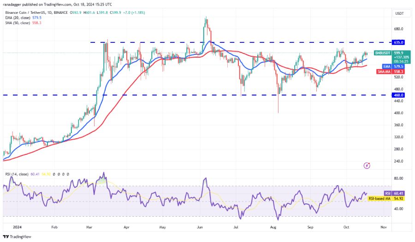Screen dimensions: 415x242
Task: Click the 360.0 price axis label
Action: click(x=398, y=125)
